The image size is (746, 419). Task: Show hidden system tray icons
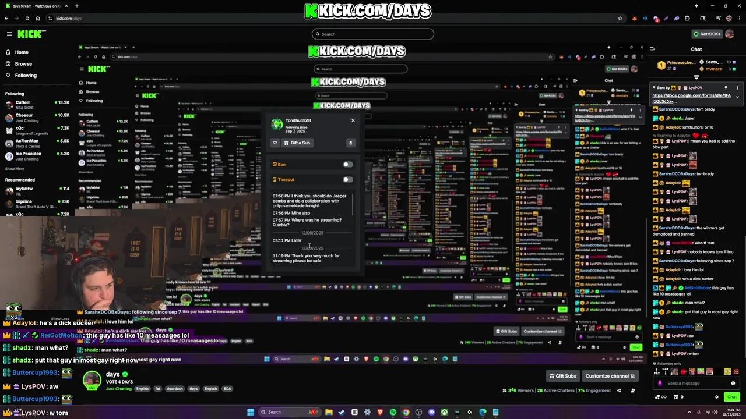pyautogui.click(x=689, y=412)
